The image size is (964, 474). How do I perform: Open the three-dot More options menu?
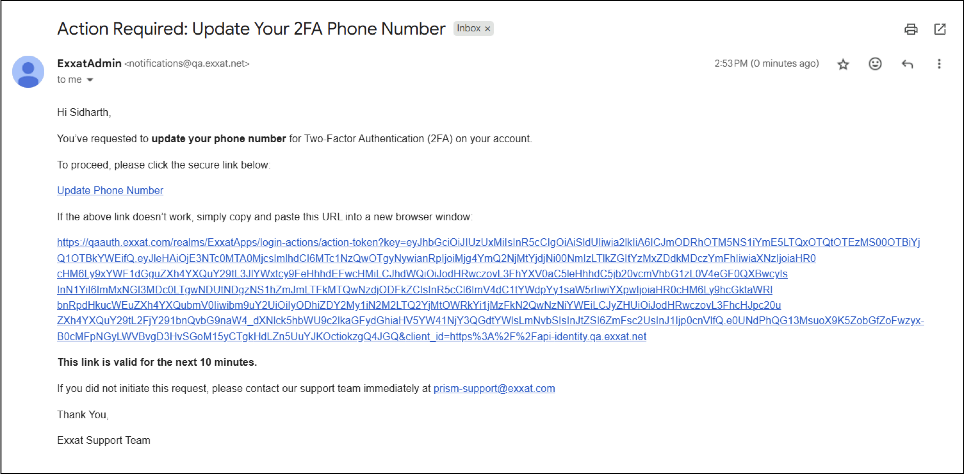tap(939, 64)
